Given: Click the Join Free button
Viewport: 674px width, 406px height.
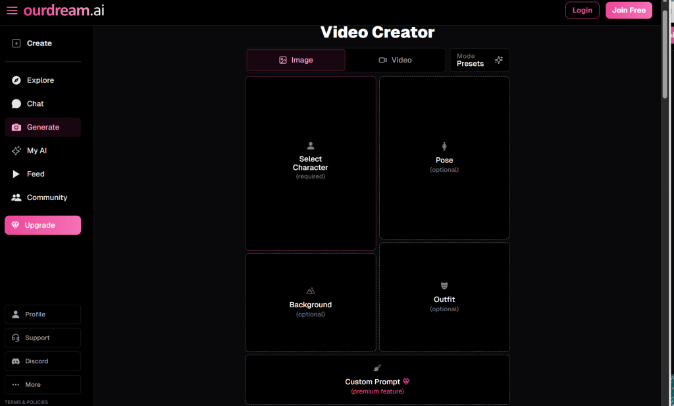Looking at the screenshot, I should coord(629,11).
